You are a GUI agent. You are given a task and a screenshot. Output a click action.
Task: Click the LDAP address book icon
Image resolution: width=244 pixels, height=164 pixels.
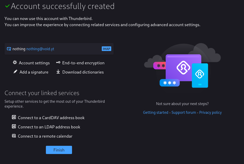14,126
